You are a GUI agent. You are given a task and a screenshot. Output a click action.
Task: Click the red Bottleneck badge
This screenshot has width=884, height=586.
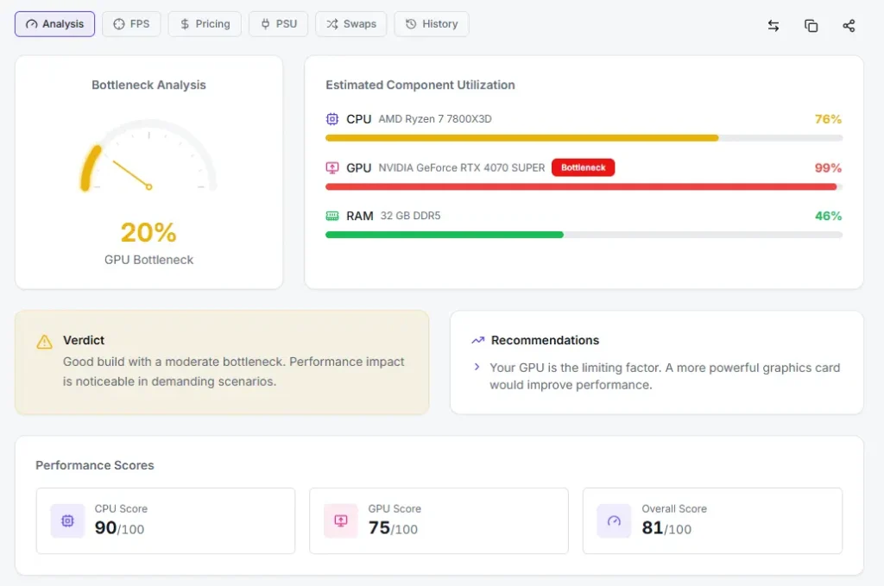(583, 167)
